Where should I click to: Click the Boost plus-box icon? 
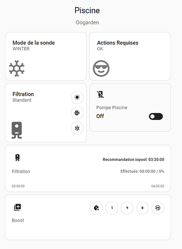click(17, 207)
